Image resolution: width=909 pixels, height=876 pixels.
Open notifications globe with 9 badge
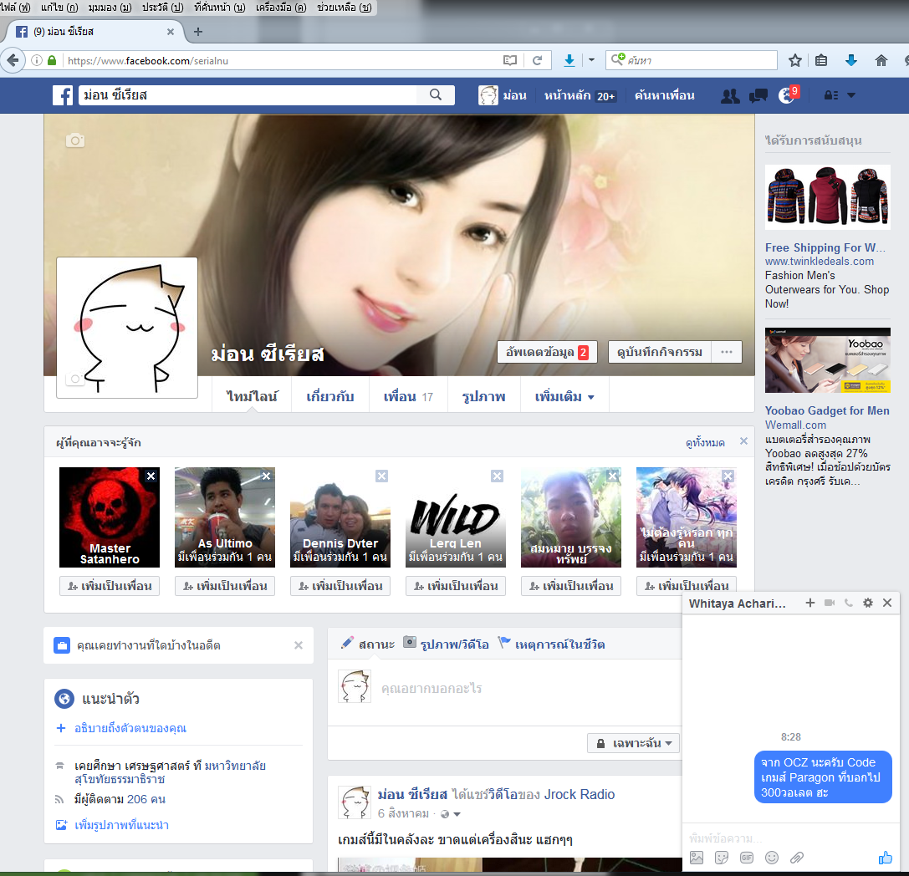787,94
